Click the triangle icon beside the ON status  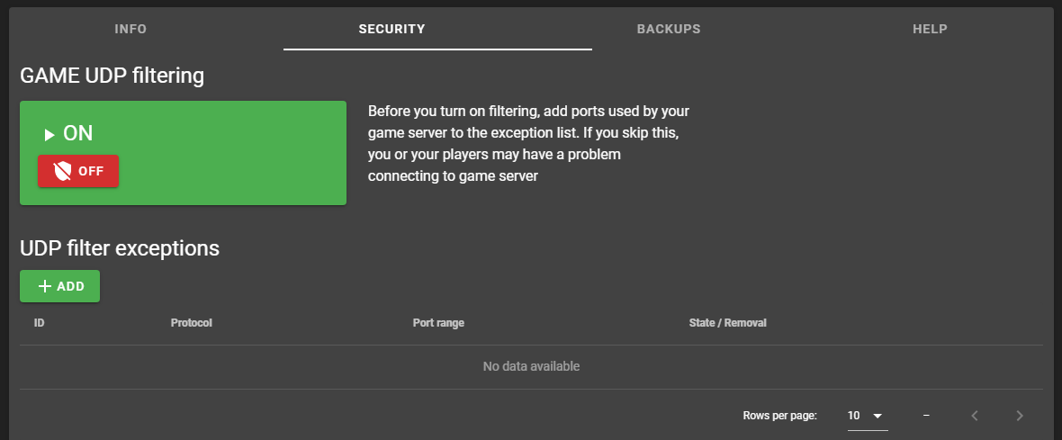(49, 135)
